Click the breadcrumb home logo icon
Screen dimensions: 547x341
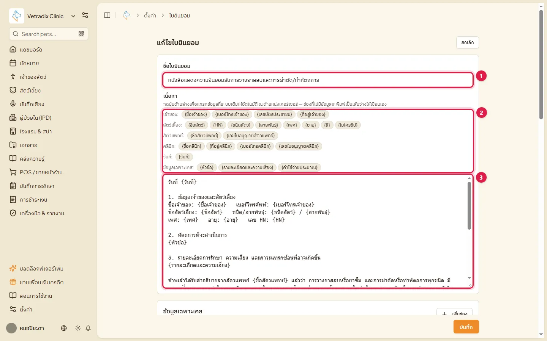pos(126,15)
